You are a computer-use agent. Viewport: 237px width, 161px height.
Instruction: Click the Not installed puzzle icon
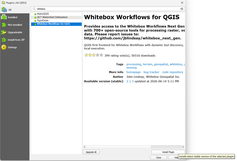pyautogui.click(x=4, y=25)
